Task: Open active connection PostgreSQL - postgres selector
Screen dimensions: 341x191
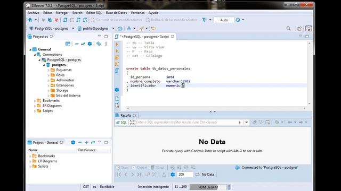Action: pos(52,28)
